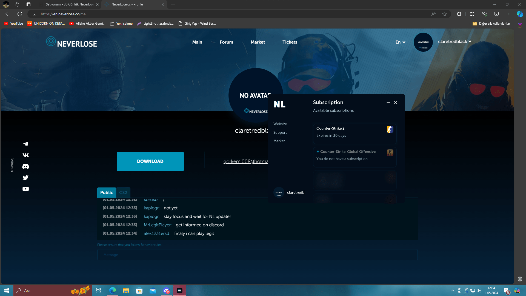526x296 pixels.
Task: Open Website link in loader sidebar
Action: tap(280, 124)
